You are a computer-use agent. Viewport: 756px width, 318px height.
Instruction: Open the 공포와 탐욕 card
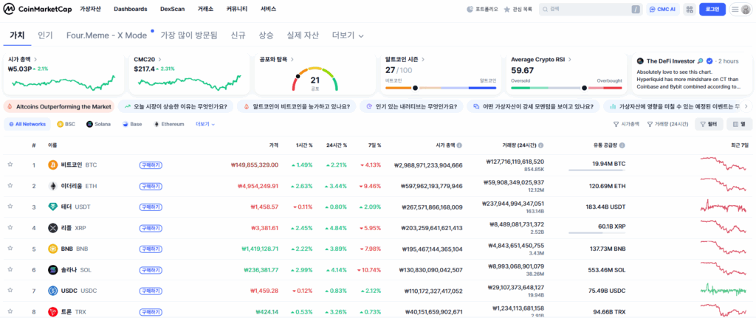point(315,74)
